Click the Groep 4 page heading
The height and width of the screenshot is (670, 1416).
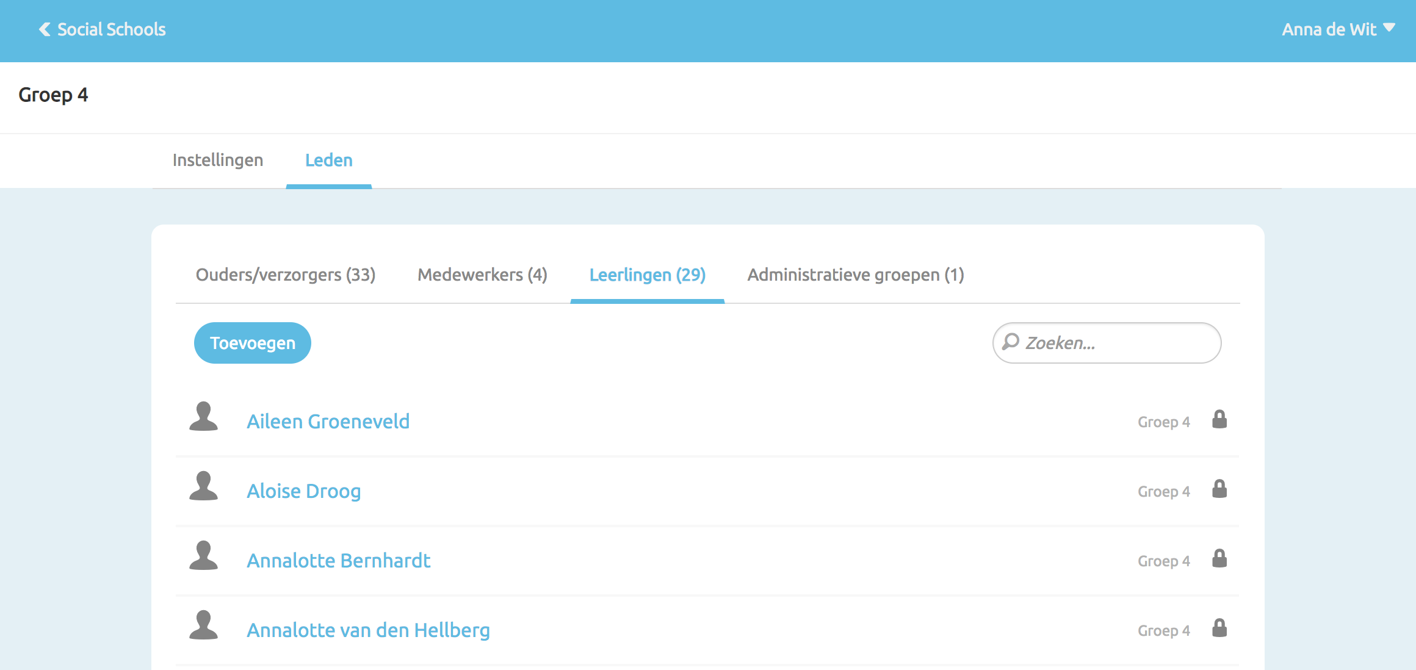click(53, 95)
